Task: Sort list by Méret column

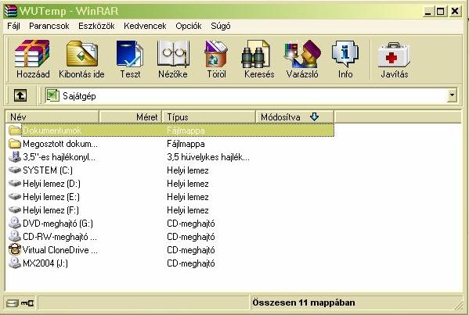Action: 131,116
